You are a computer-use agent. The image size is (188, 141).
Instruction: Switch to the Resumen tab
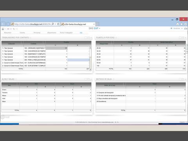[8, 33]
